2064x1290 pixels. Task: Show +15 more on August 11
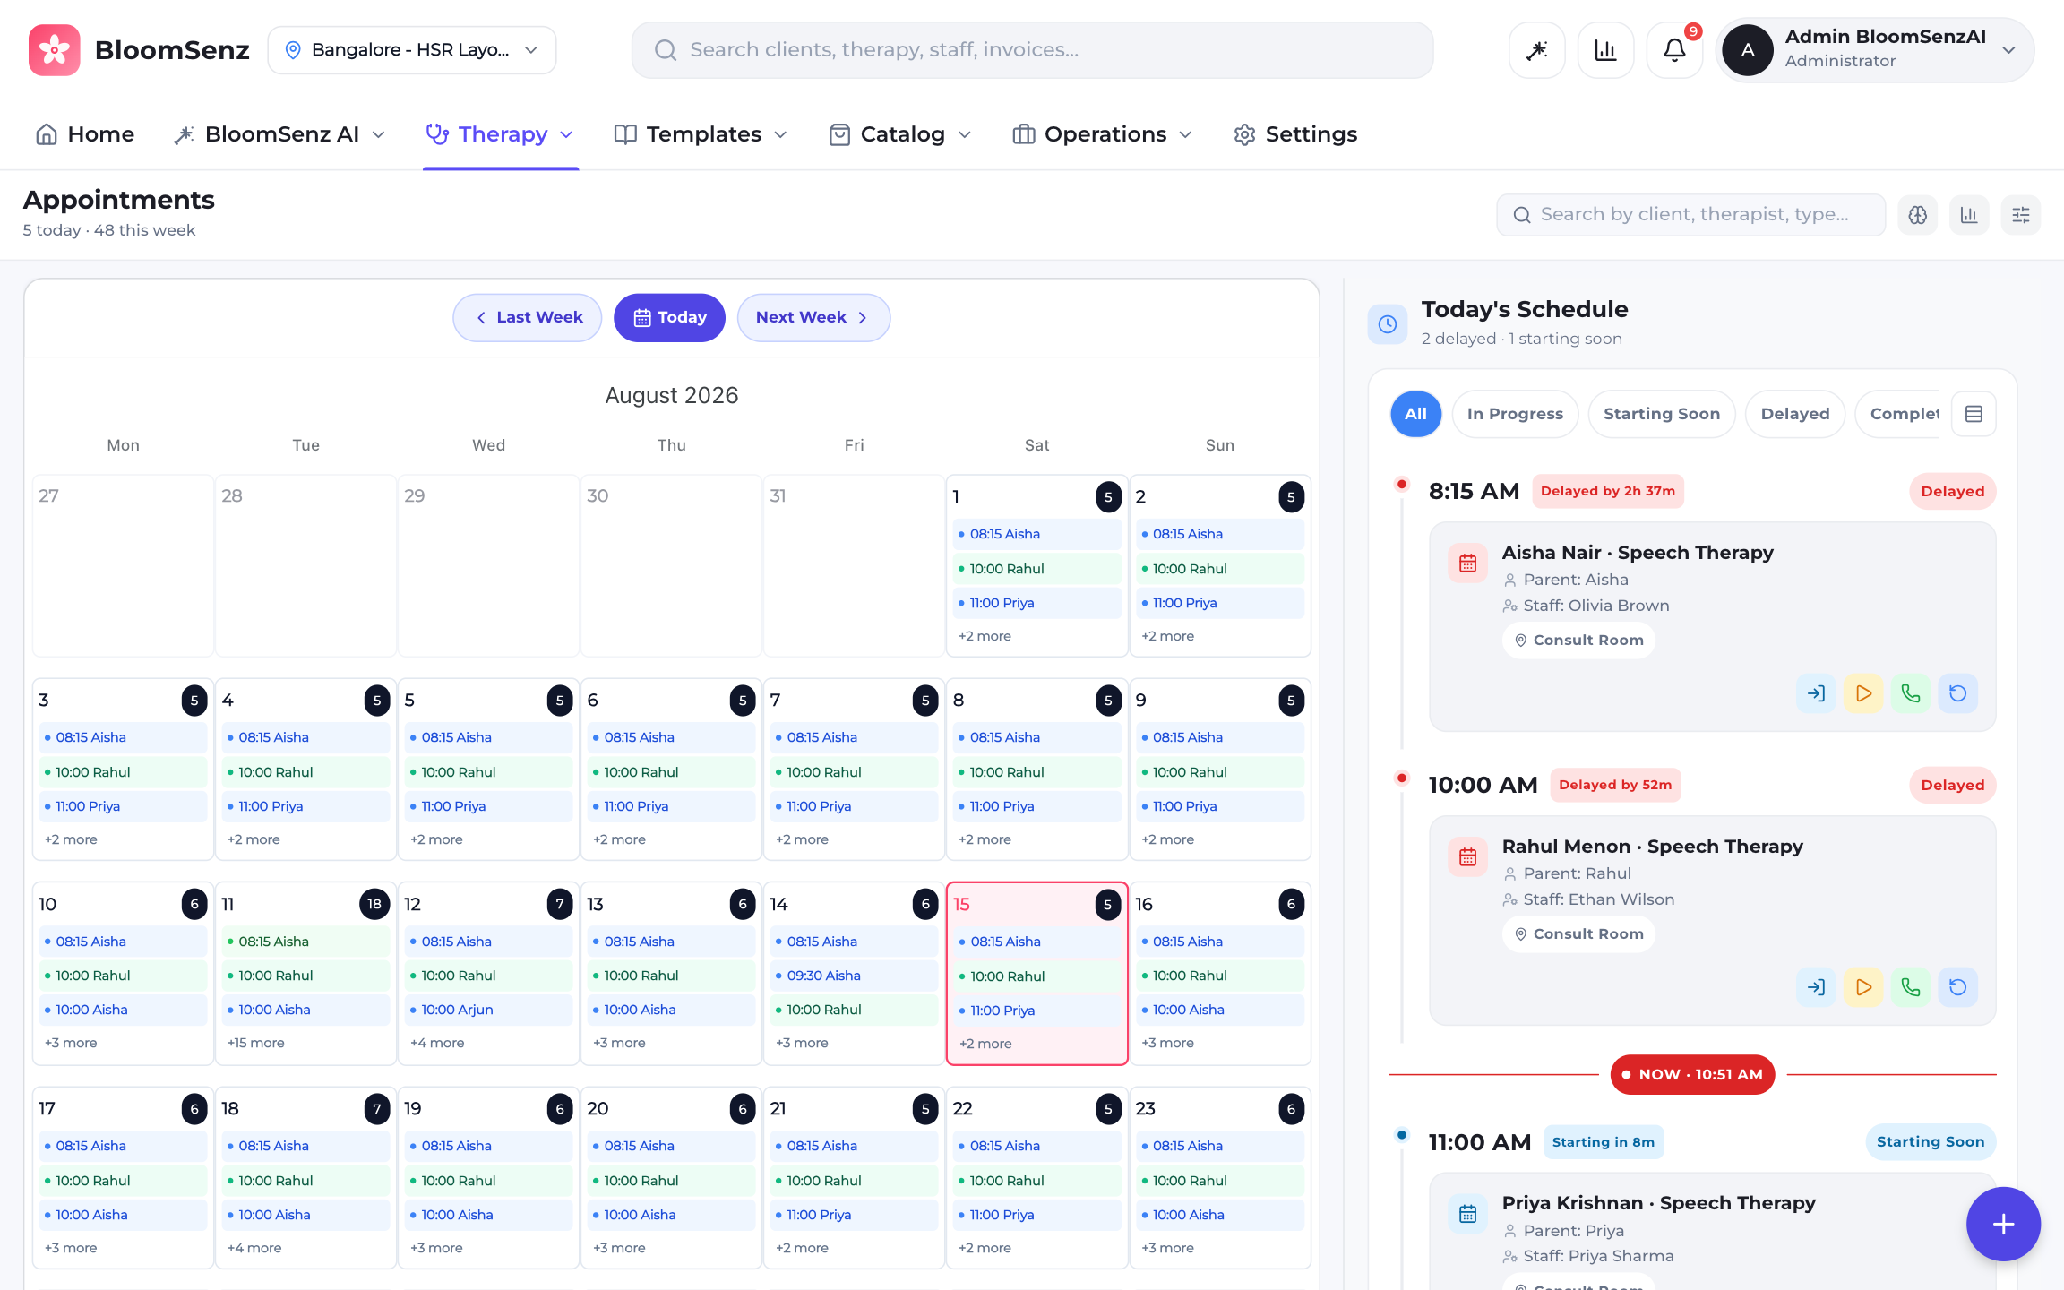tap(256, 1043)
